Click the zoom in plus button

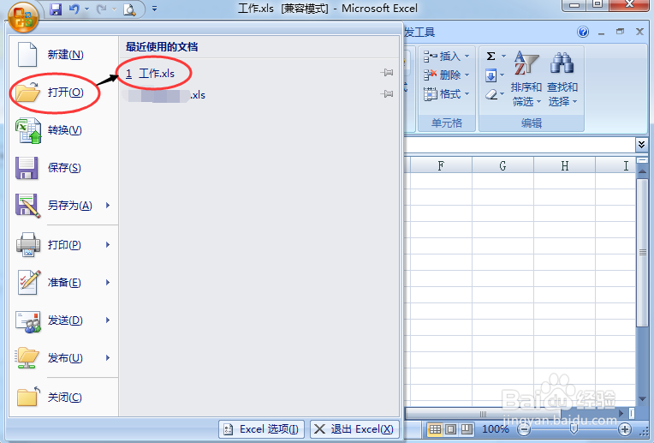624,429
